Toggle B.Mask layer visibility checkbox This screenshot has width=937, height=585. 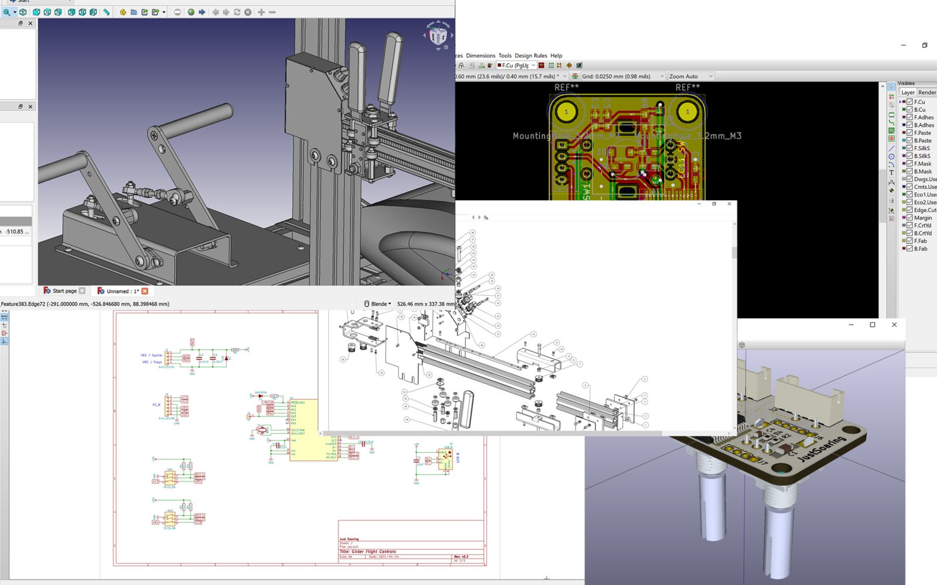[909, 171]
